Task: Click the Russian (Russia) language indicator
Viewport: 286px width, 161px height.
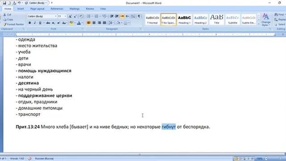Action: (x=44, y=159)
